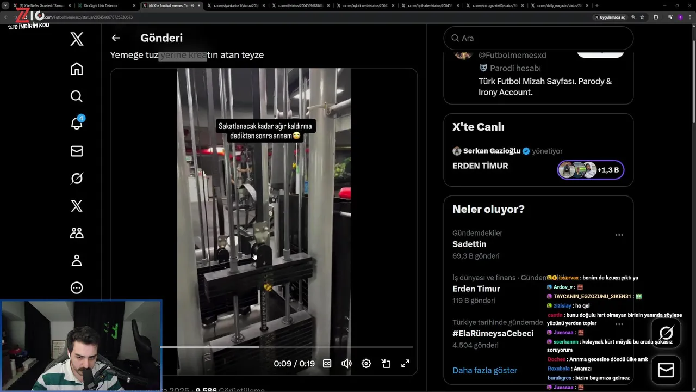The height and width of the screenshot is (392, 696).
Task: Switch to x.com/daily_magazin status tab
Action: [x=558, y=5]
